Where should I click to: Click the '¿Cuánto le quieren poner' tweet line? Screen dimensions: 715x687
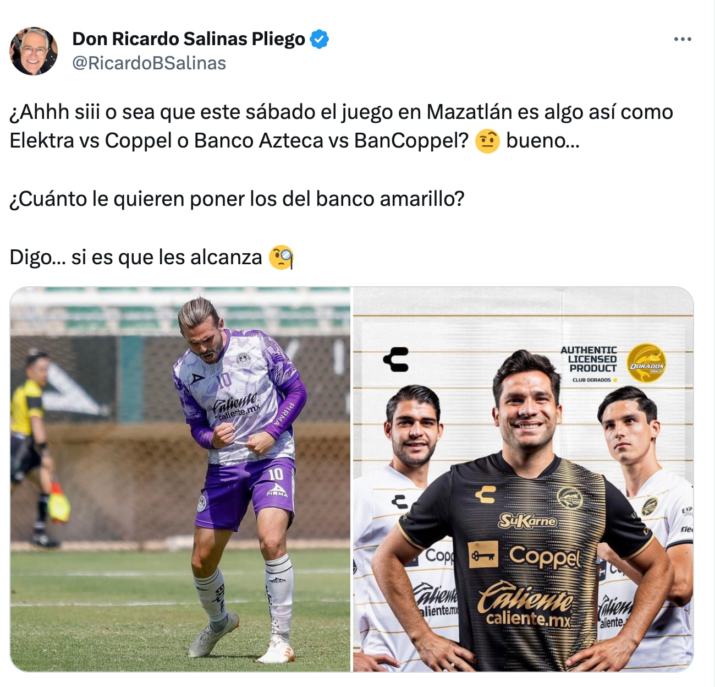(237, 199)
